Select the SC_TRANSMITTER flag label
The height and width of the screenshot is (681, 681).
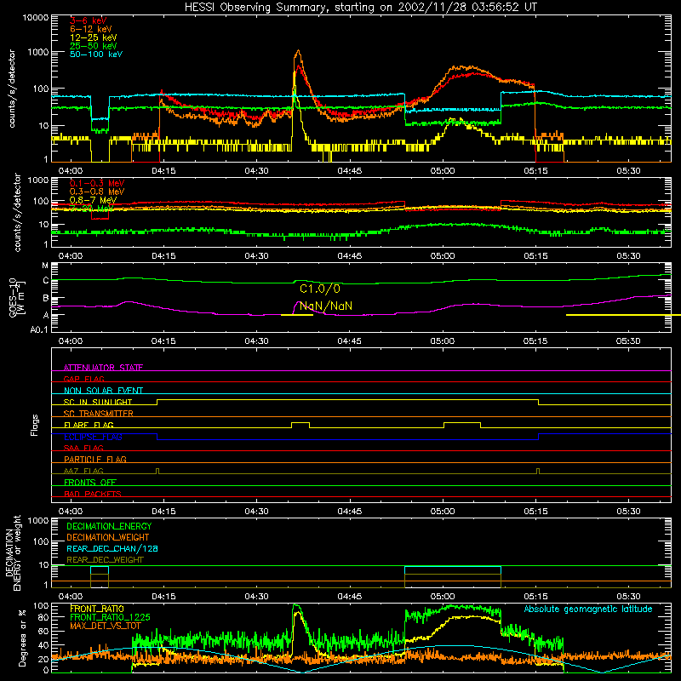(98, 414)
